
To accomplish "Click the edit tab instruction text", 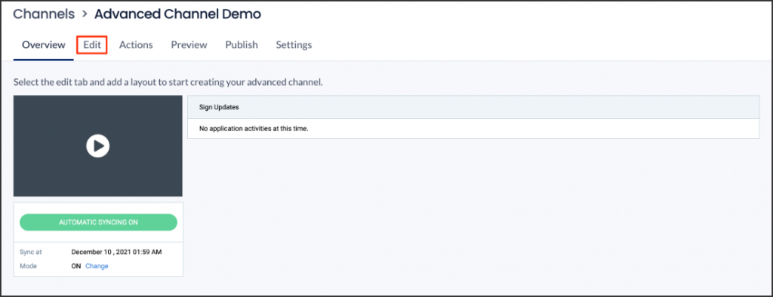I will pyautogui.click(x=168, y=81).
